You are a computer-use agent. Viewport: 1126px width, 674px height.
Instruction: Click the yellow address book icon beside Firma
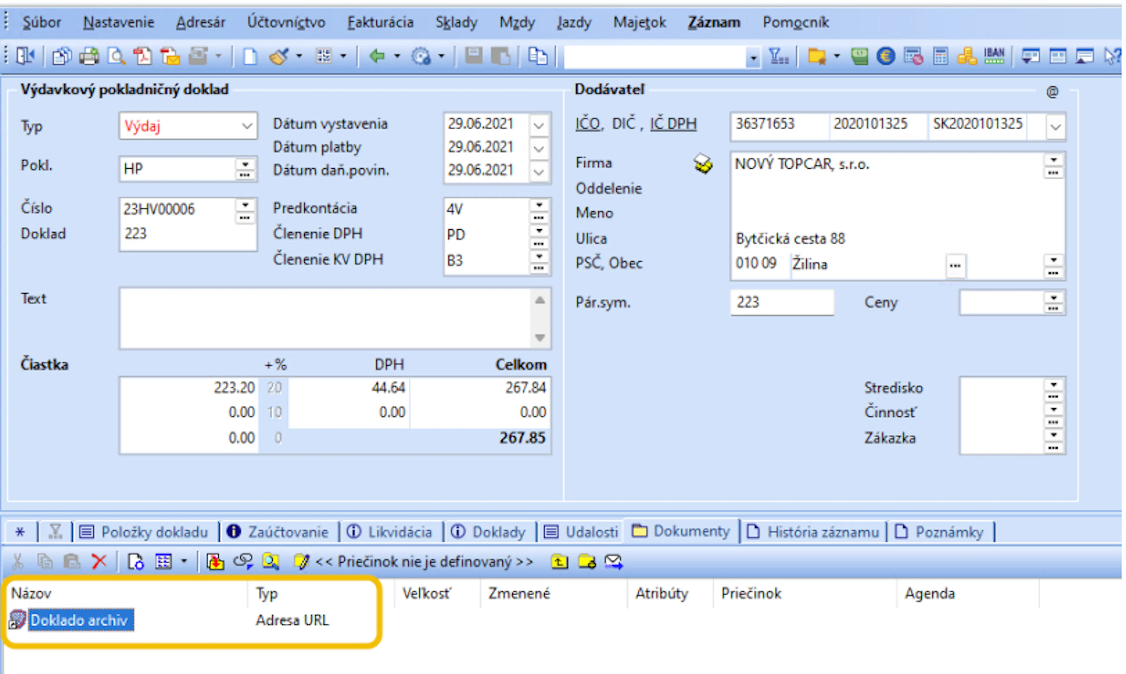[x=703, y=163]
